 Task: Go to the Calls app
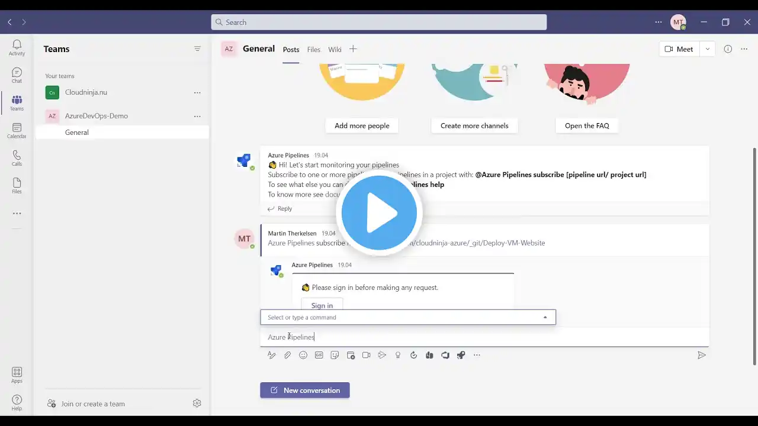pos(17,158)
